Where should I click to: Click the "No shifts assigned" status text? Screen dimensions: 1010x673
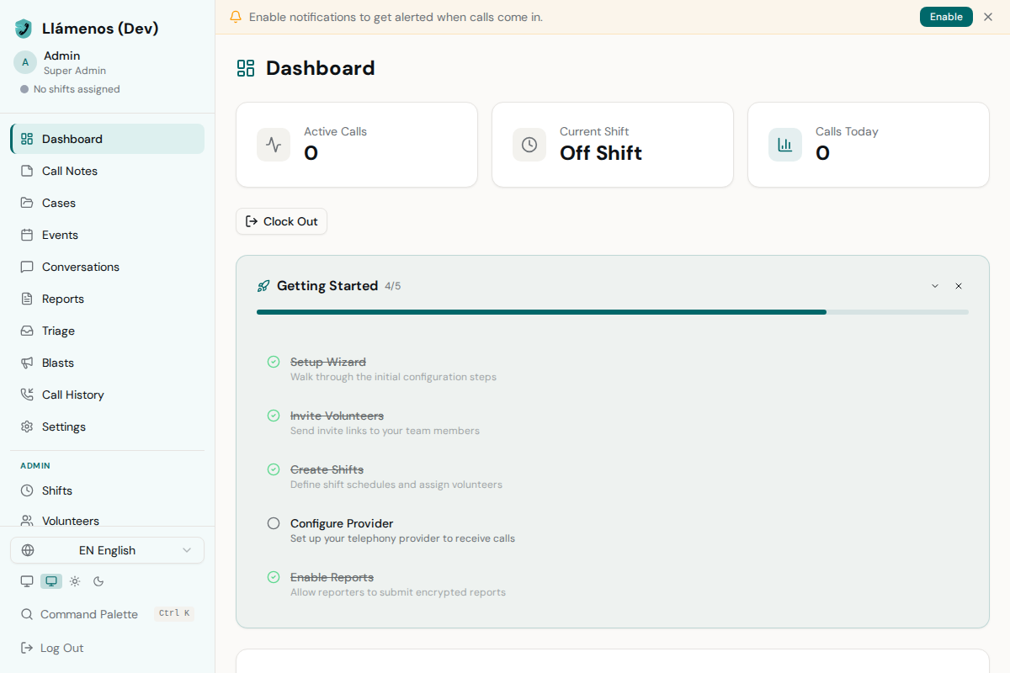[x=77, y=89]
